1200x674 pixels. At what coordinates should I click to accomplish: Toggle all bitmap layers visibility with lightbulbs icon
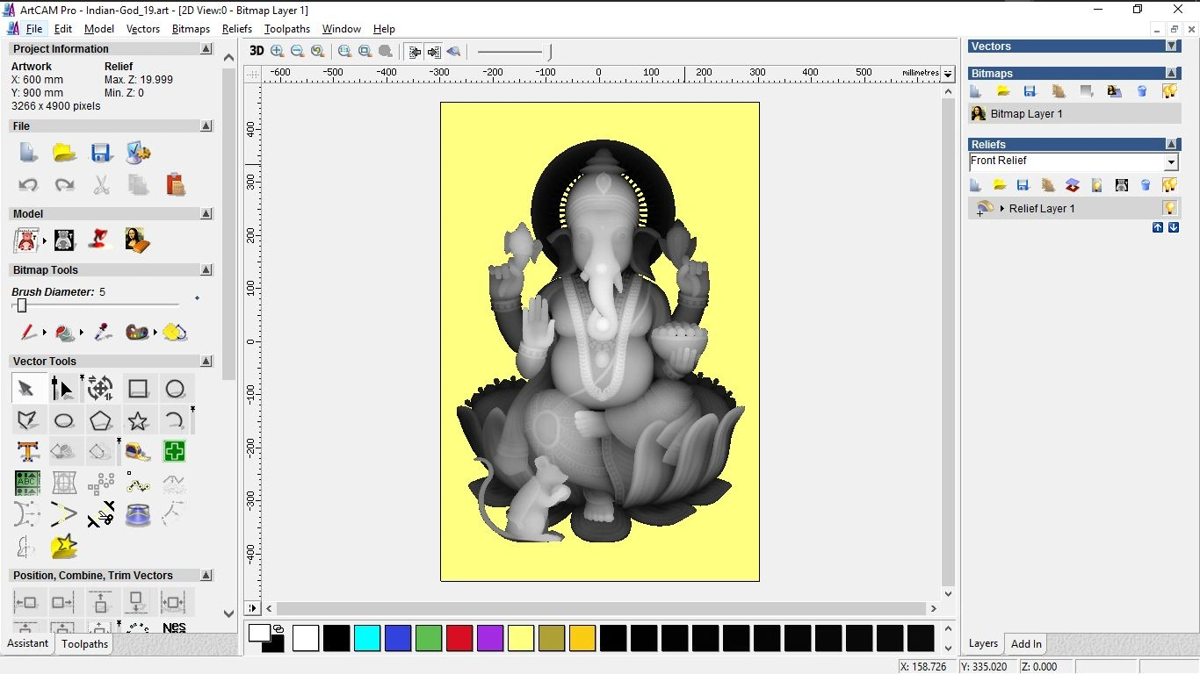coord(1170,90)
